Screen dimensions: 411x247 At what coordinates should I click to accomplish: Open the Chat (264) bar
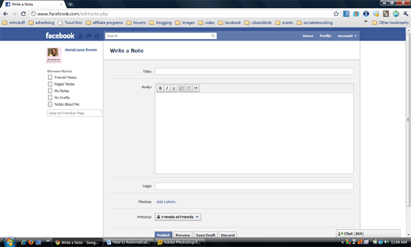point(368,233)
